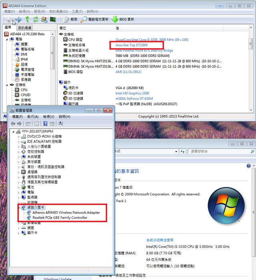
Task: Select the 電源管理 tree item
Action: (28, 69)
